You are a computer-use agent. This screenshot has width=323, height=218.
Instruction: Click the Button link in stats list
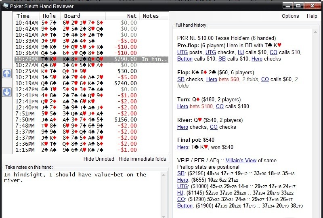[x=185, y=205]
